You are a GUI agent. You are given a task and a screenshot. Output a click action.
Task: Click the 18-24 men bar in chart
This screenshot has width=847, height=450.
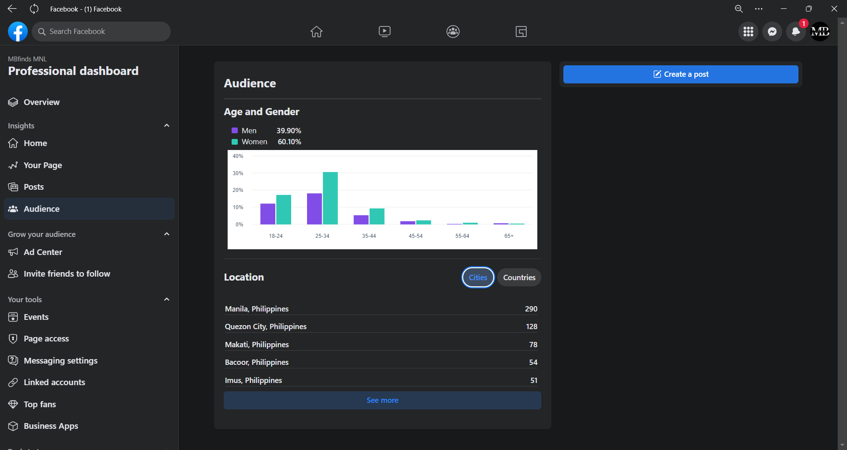coord(268,214)
